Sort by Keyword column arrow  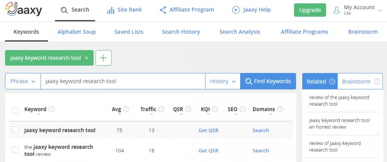pyautogui.click(x=38, y=114)
